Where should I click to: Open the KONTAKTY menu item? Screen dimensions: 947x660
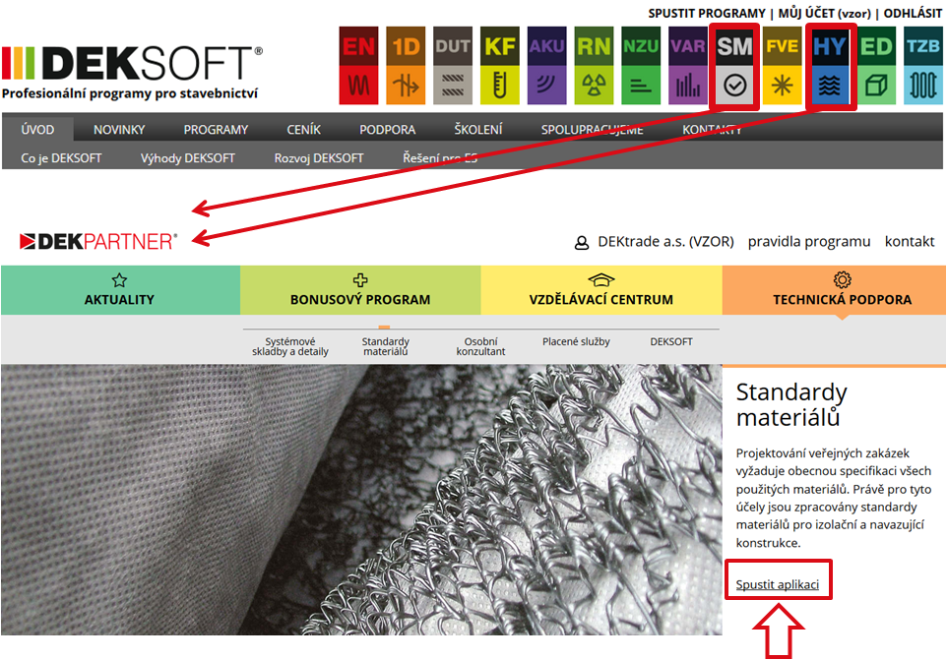[712, 130]
